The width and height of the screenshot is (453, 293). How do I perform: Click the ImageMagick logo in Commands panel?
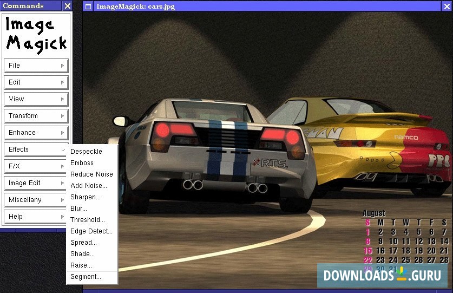pos(36,34)
